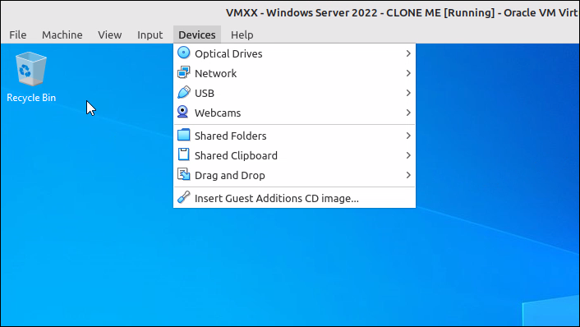Expand the Drag and Drop submenu arrow

408,175
